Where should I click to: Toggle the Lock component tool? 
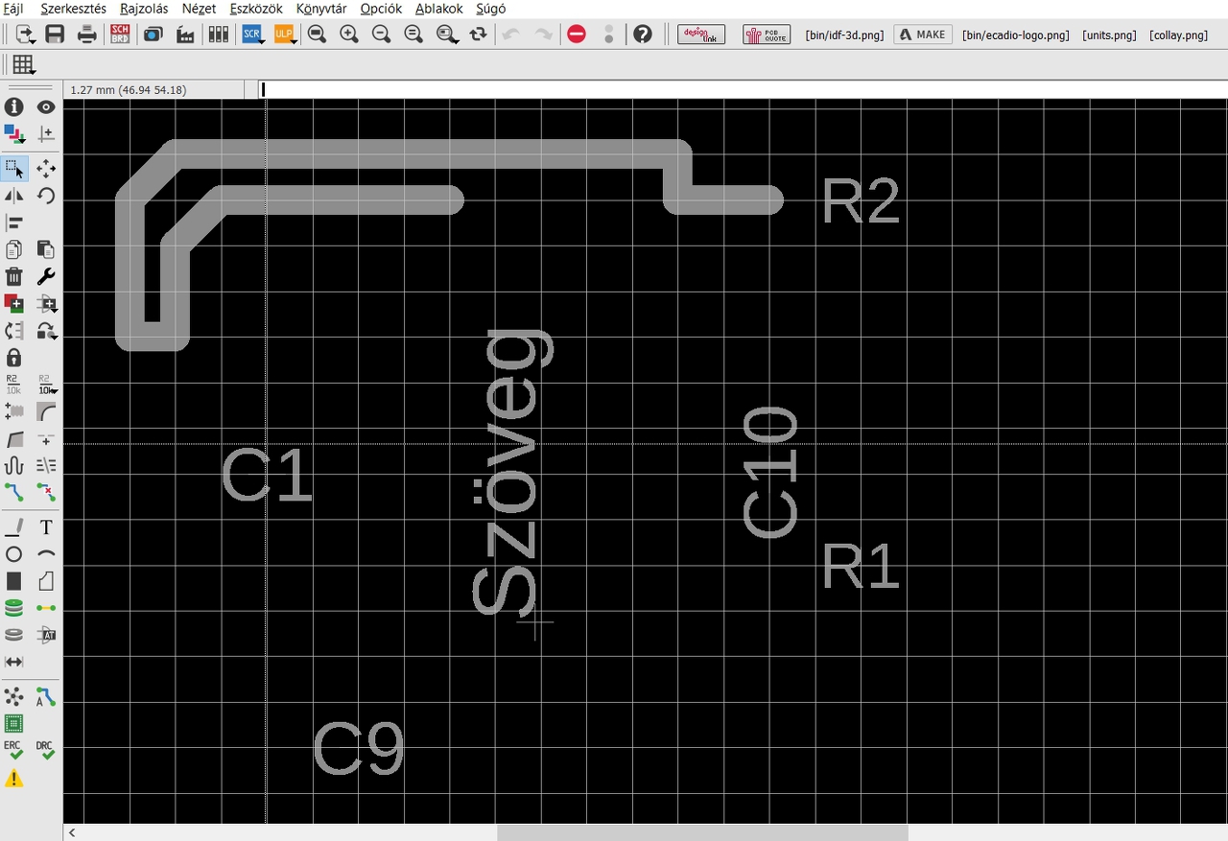(14, 358)
